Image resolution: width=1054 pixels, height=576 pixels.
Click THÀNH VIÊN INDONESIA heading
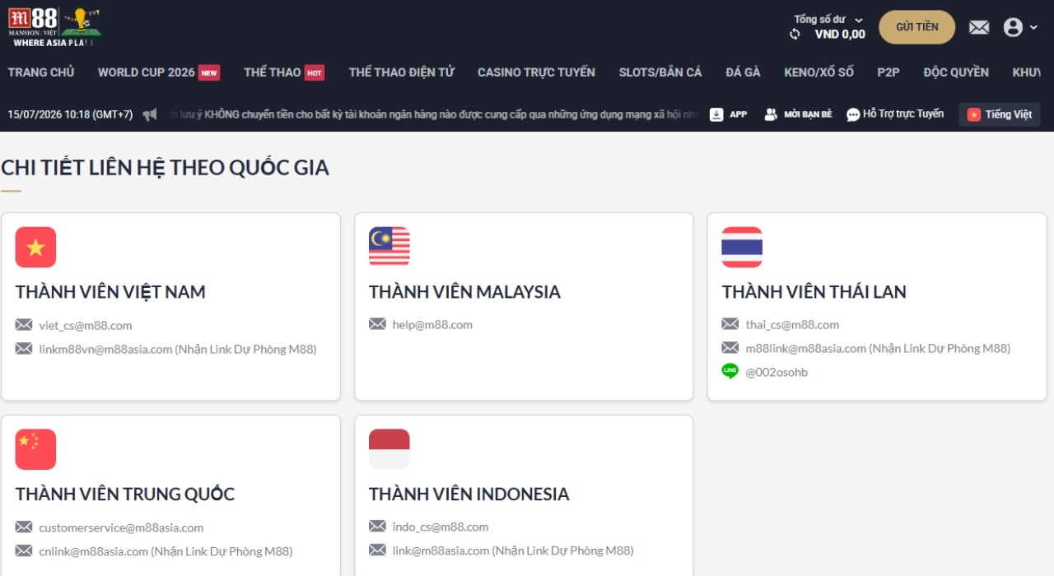click(x=469, y=495)
